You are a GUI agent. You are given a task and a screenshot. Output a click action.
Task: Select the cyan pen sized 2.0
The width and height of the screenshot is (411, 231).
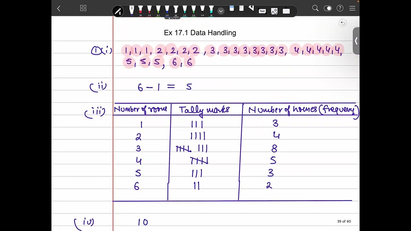185,11
